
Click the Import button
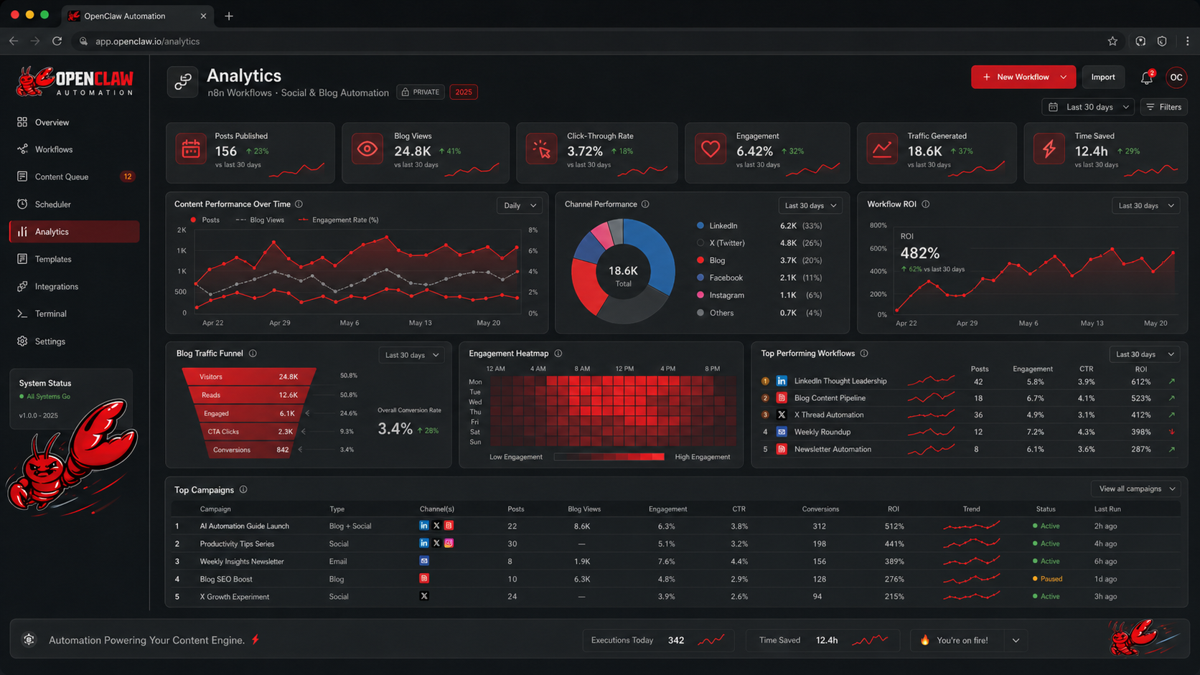click(x=1103, y=77)
